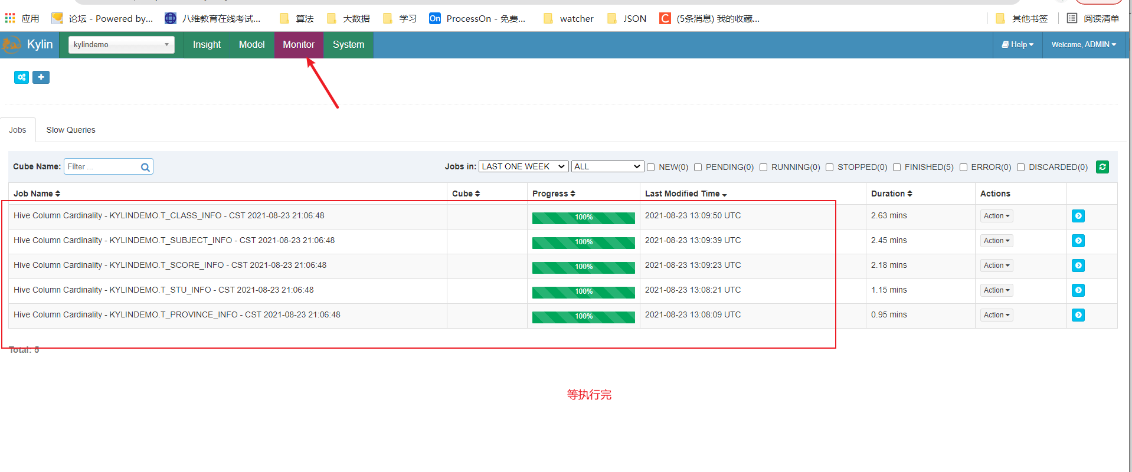
Task: Switch to the Slow Queries tab
Action: pyautogui.click(x=71, y=130)
